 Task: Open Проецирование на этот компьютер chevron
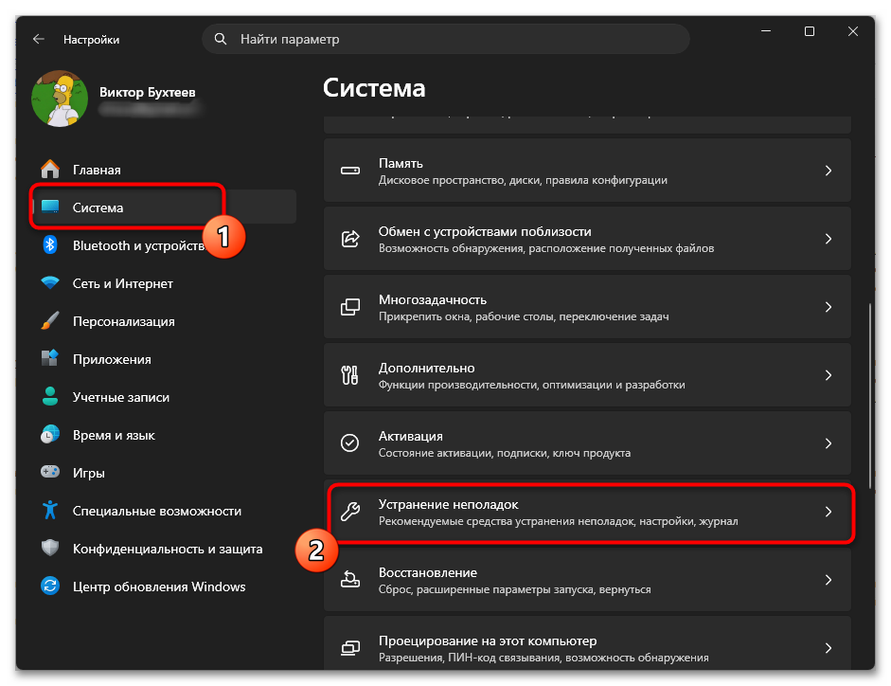coord(829,648)
